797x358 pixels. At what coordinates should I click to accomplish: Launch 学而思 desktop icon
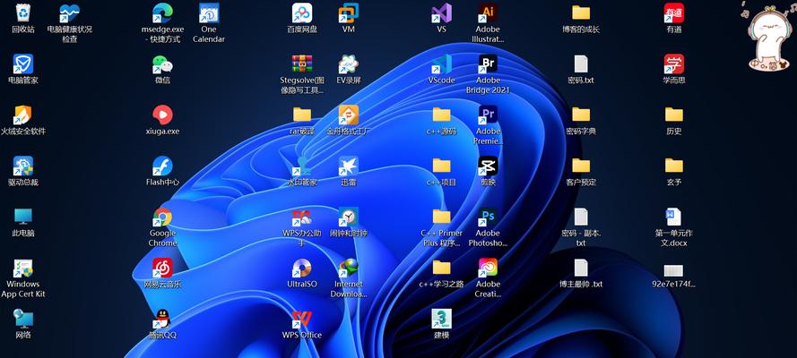pos(674,64)
